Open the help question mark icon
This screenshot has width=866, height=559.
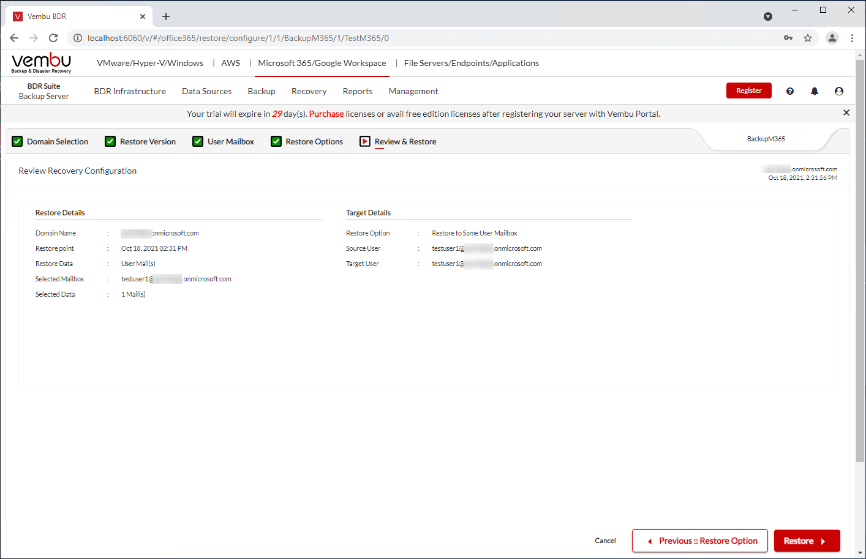(790, 91)
